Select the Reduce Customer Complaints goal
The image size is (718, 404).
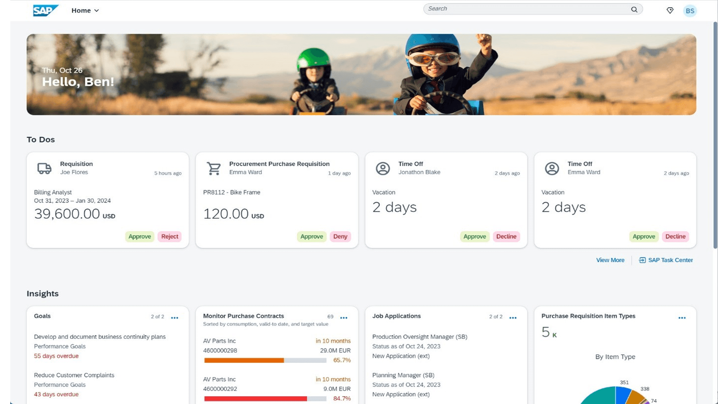tap(74, 375)
